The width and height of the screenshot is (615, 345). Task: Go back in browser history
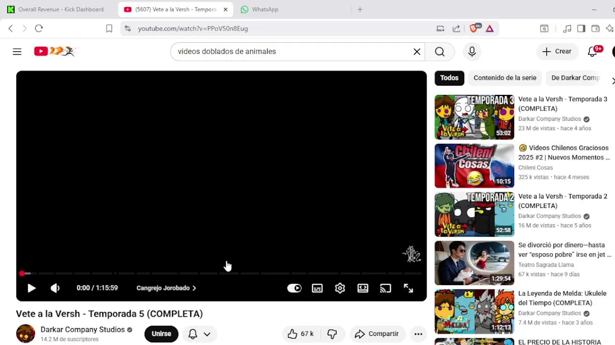[x=11, y=29]
